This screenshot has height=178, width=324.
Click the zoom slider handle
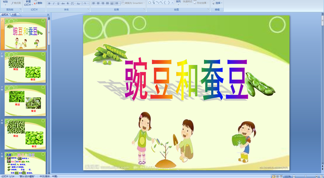click(305, 176)
